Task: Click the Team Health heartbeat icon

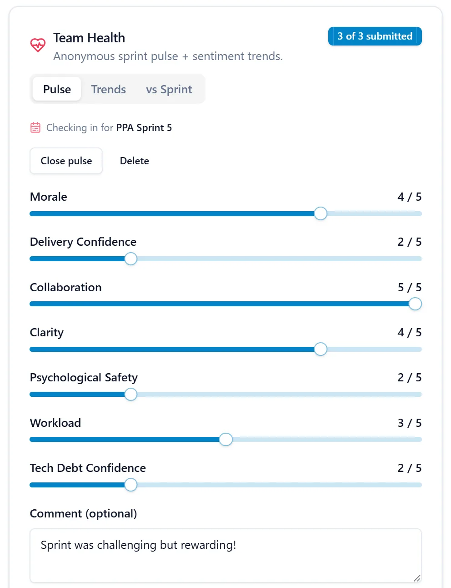Action: tap(38, 45)
